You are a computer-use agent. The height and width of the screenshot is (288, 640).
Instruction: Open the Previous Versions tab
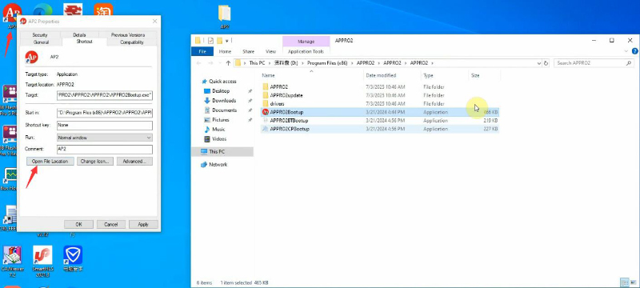click(x=128, y=35)
